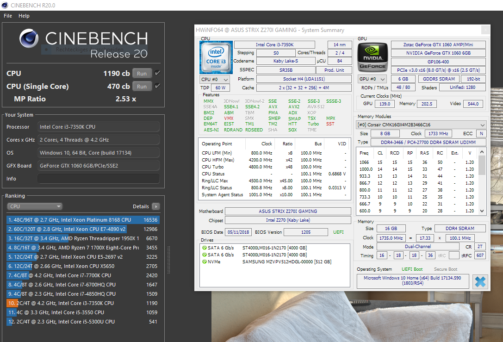The image size is (503, 342).
Task: Click ranking panel resize grip handle
Action: 168,260
